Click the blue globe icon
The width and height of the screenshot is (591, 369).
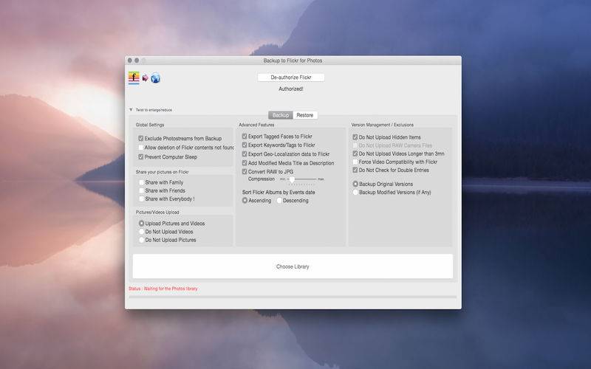(x=156, y=78)
